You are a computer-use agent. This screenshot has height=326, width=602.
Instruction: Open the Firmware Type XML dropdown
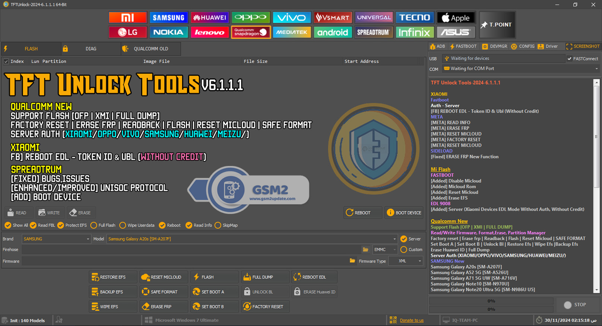(406, 261)
